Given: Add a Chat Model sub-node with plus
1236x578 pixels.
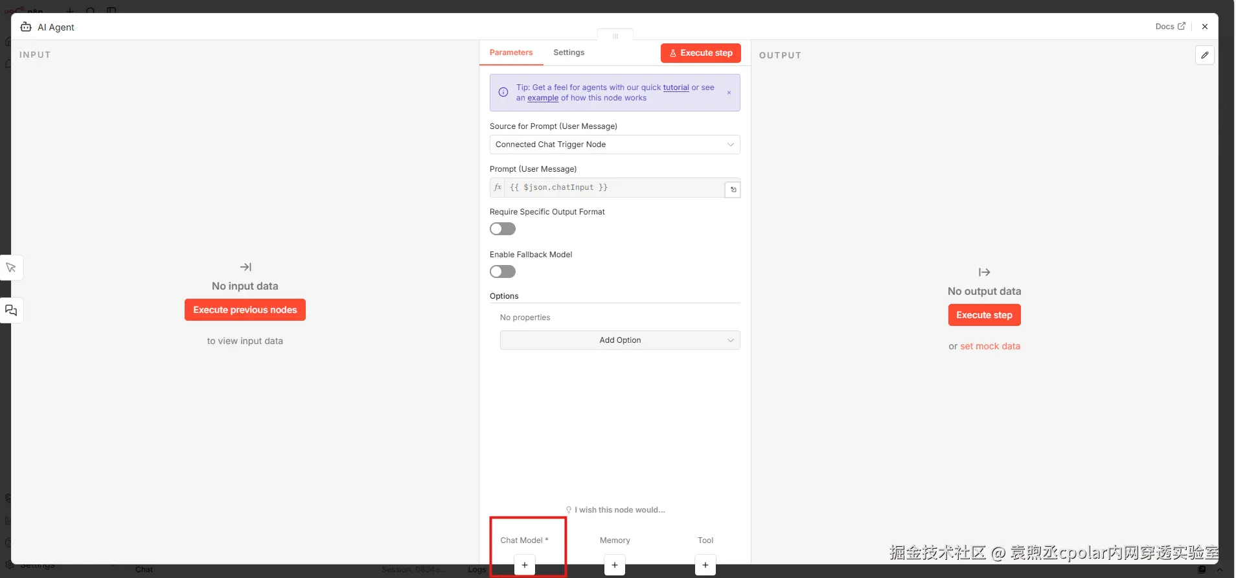Looking at the screenshot, I should pos(525,565).
